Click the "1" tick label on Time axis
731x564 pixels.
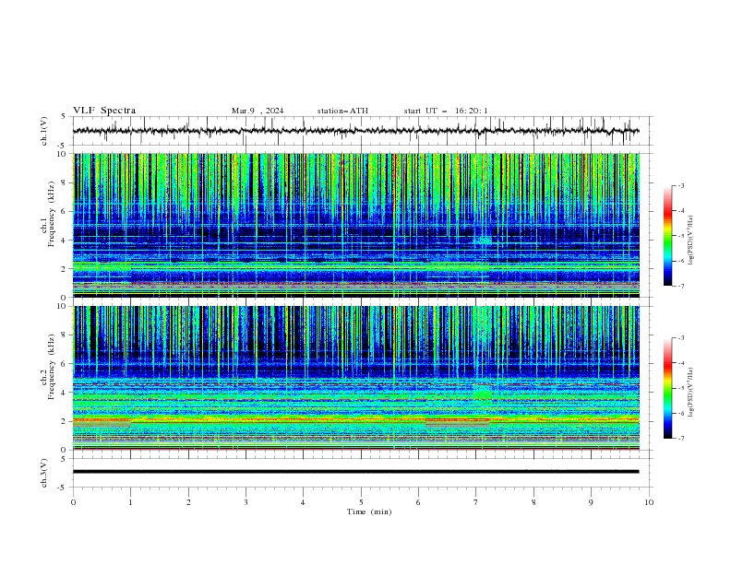click(130, 502)
